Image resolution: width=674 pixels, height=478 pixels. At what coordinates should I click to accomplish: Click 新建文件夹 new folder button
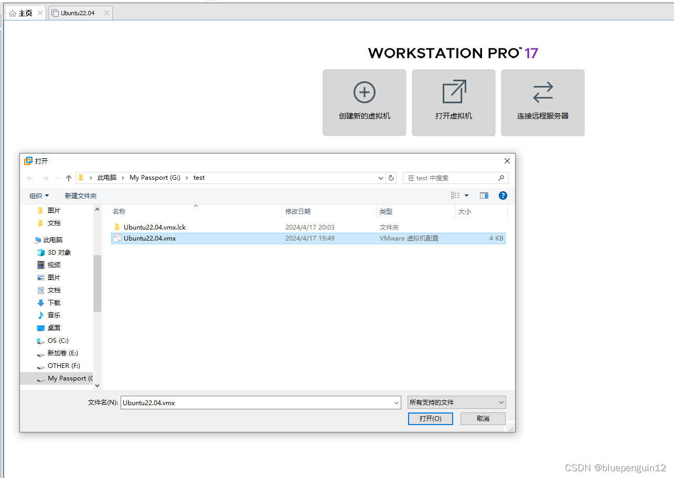click(x=81, y=195)
